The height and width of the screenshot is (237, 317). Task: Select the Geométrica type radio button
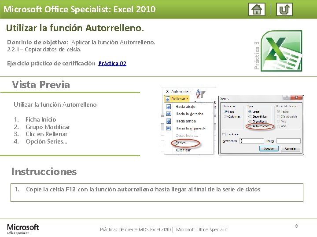(250, 116)
